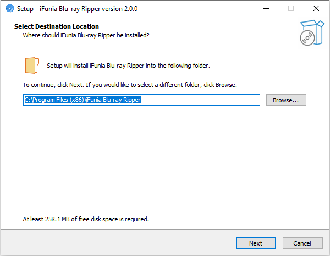The image size is (330, 256).
Task: Click the 'To continue, click Next' instruction
Action: pyautogui.click(x=130, y=85)
